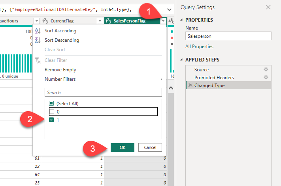Image resolution: width=281 pixels, height=186 pixels.
Task: Confirm the filter with OK
Action: click(122, 147)
